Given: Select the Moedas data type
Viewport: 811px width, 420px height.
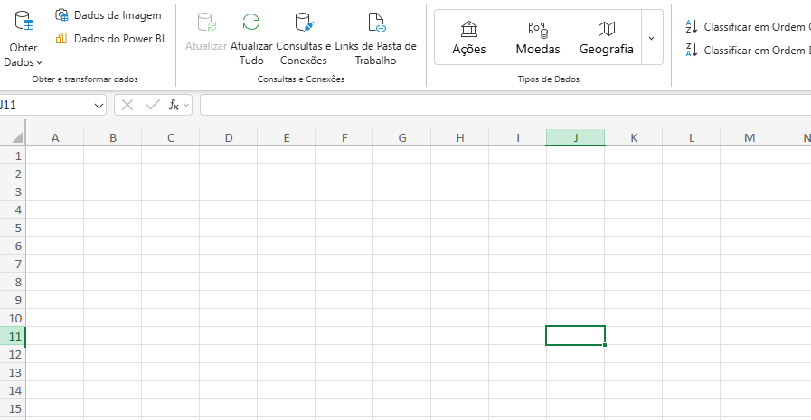Looking at the screenshot, I should [538, 38].
